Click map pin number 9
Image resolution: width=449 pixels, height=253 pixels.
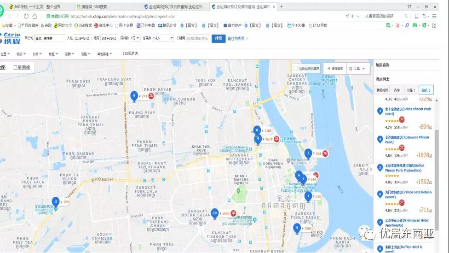pyautogui.click(x=134, y=96)
